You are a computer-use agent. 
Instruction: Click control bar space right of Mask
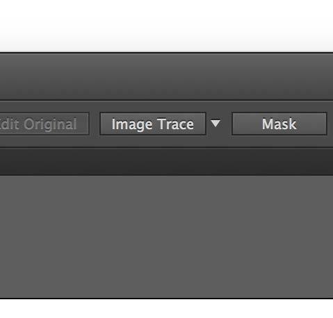click(330, 124)
